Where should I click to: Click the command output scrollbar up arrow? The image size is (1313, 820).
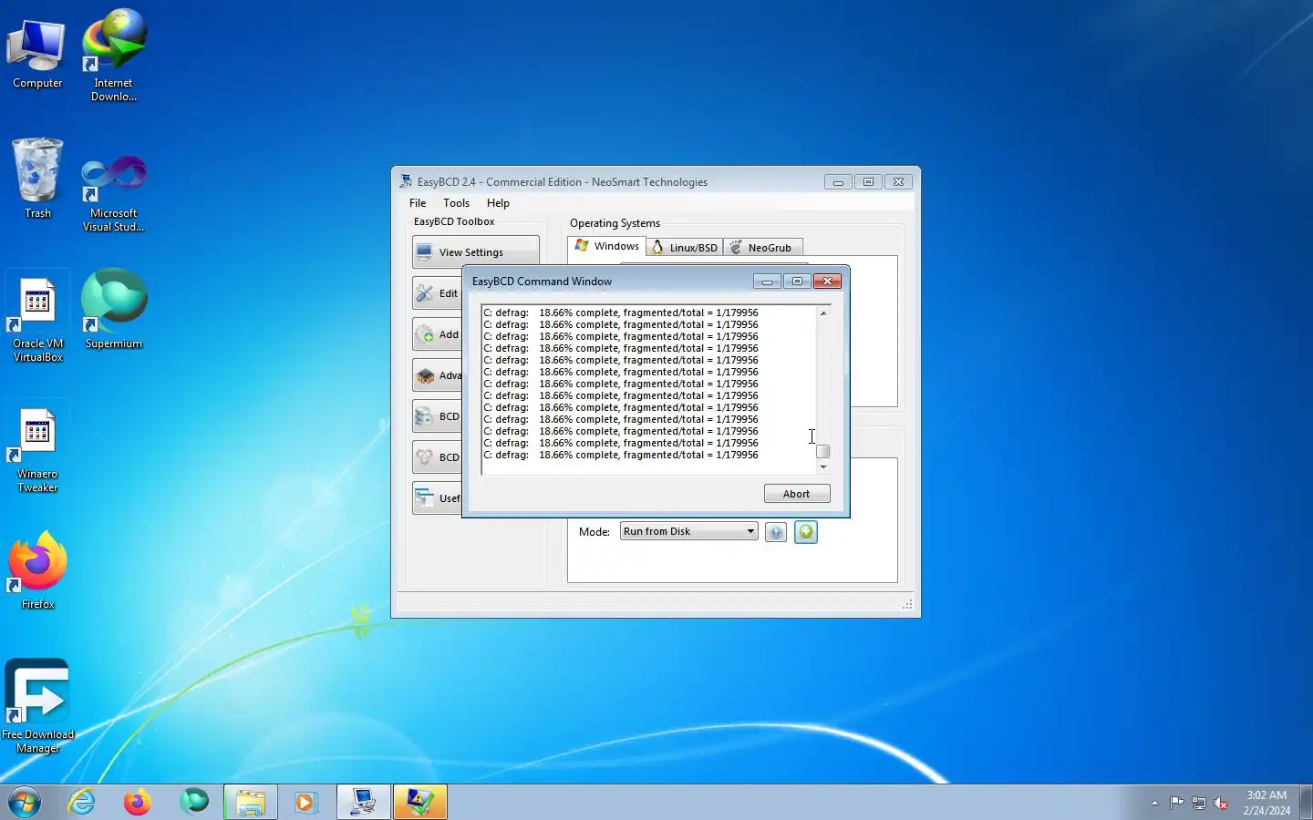823,313
